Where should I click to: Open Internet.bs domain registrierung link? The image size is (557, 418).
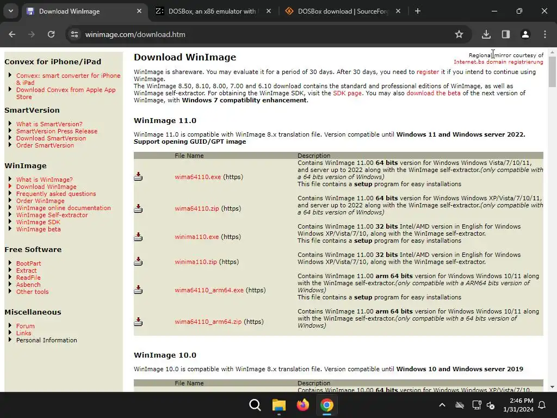click(x=498, y=62)
